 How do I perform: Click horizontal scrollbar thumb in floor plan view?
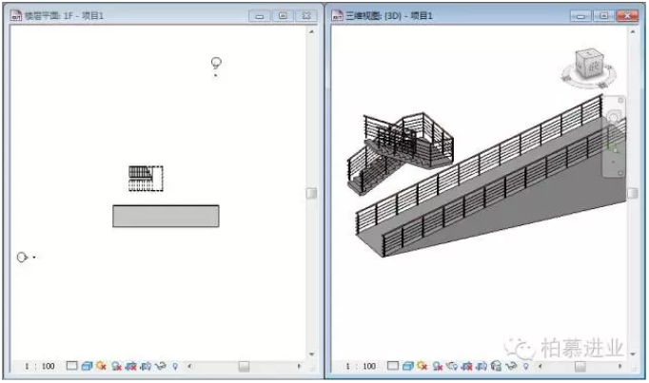pyautogui.click(x=245, y=366)
